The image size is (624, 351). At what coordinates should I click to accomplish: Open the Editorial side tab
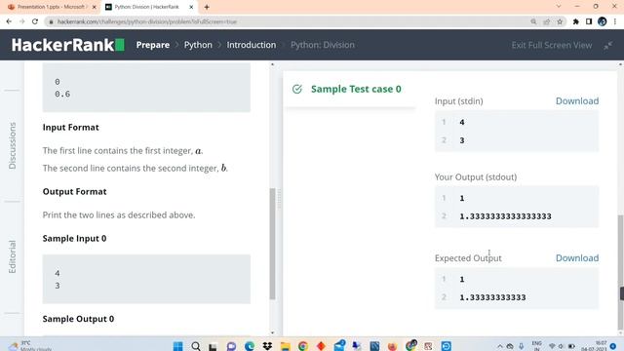coord(13,257)
